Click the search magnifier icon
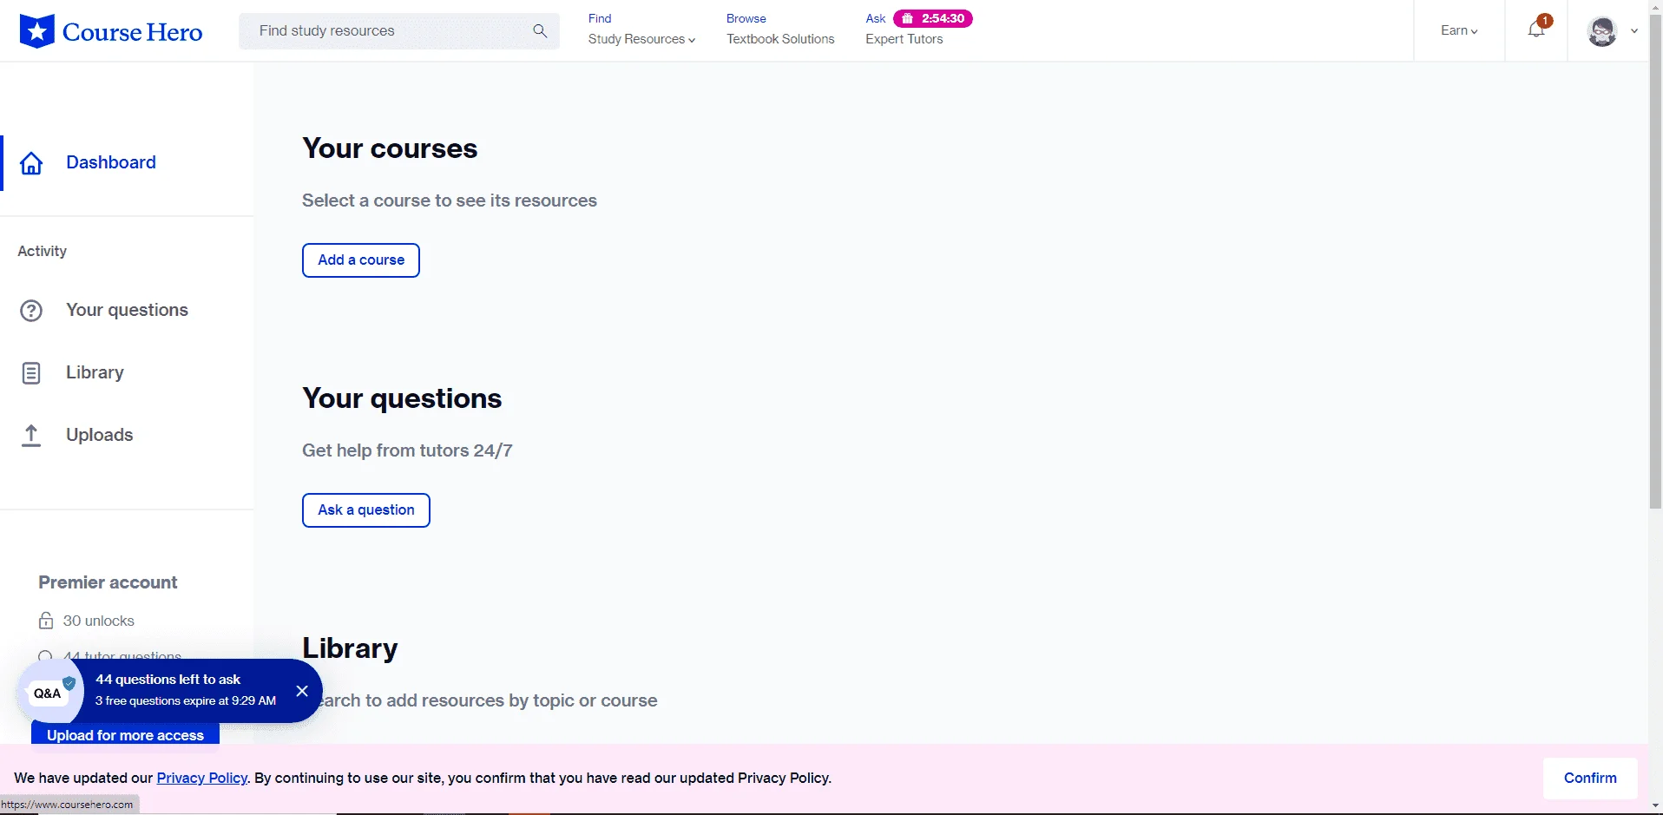The height and width of the screenshot is (815, 1663). (540, 31)
